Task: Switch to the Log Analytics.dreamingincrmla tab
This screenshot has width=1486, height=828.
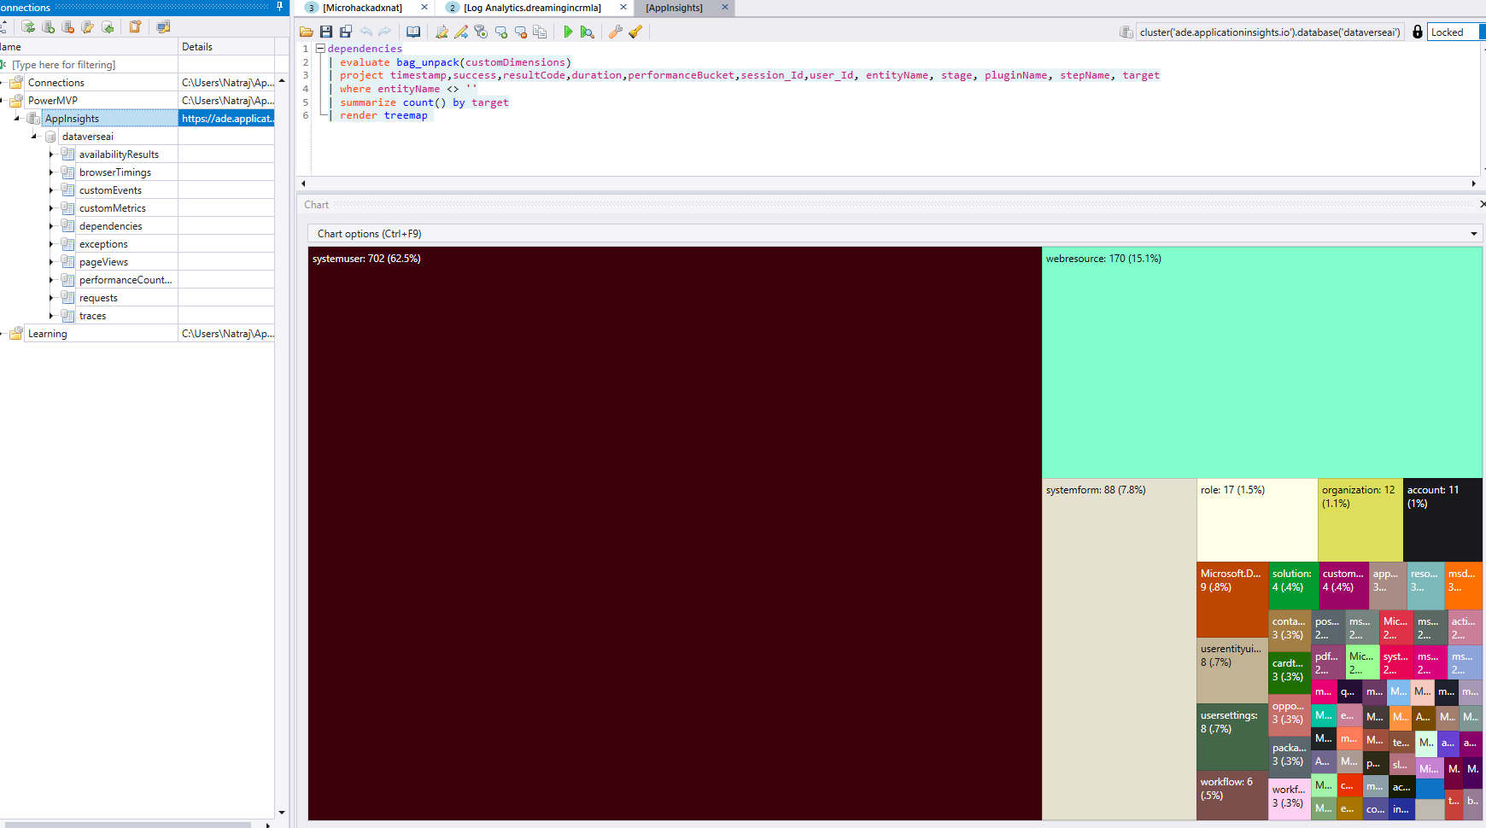Action: (x=532, y=8)
